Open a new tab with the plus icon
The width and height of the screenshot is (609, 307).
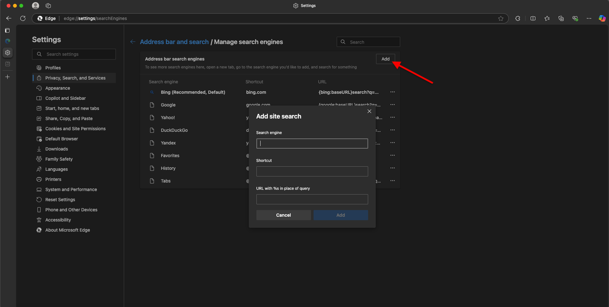[x=8, y=77]
